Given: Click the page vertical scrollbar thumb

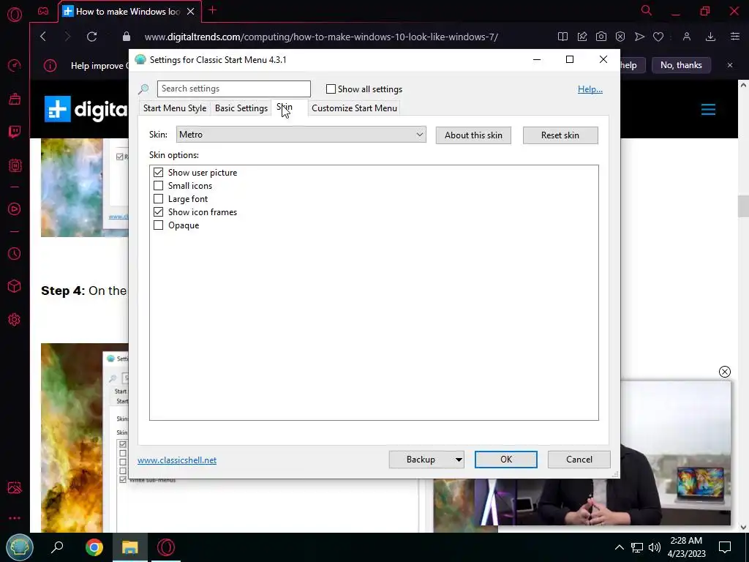Looking at the screenshot, I should [743, 206].
